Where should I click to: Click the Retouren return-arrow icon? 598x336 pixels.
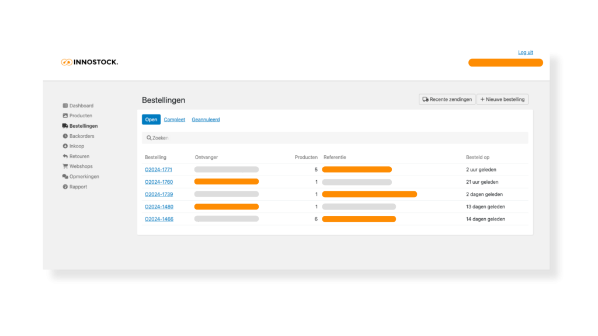click(x=65, y=156)
